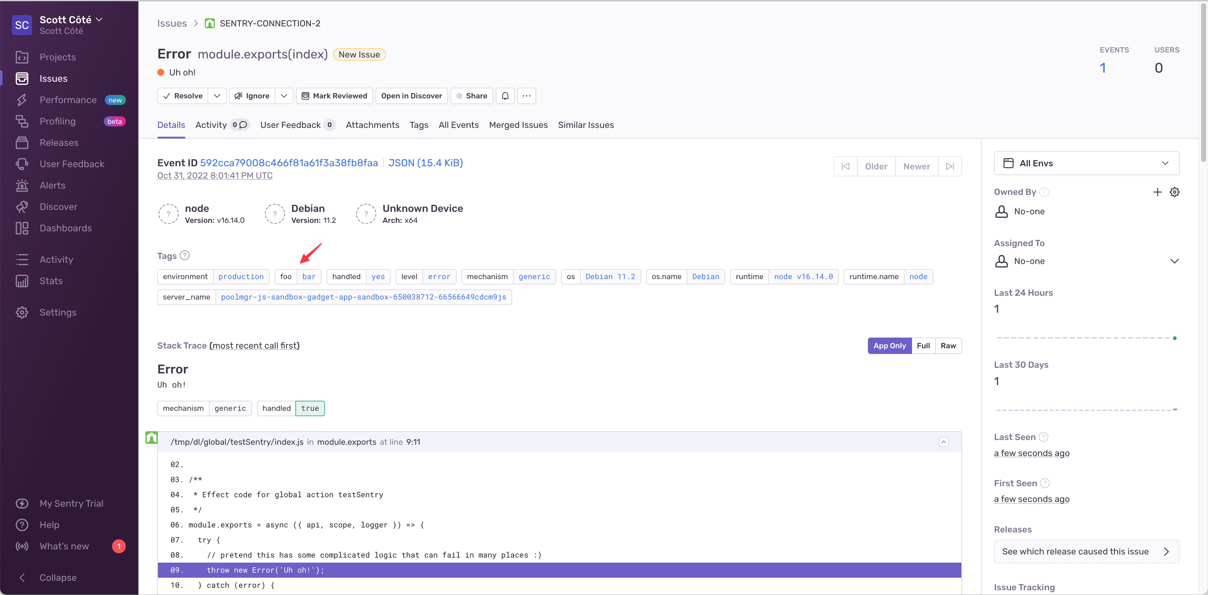The image size is (1208, 595).
Task: Open My Sentry Trial
Action: click(71, 504)
